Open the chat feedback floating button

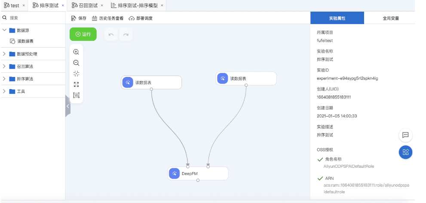(x=406, y=135)
